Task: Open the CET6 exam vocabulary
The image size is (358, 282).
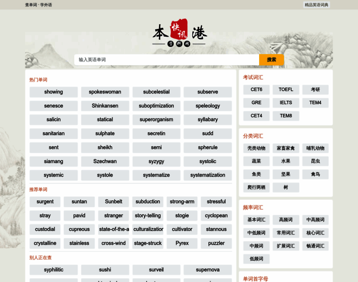Action: click(x=256, y=90)
